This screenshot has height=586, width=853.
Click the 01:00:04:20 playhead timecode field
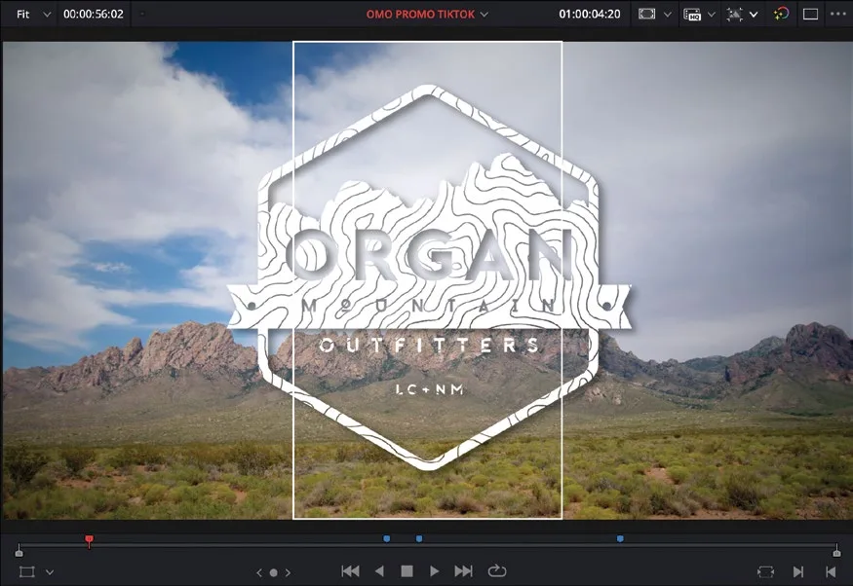[x=590, y=15]
